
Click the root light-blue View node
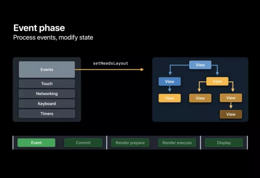tap(200, 65)
